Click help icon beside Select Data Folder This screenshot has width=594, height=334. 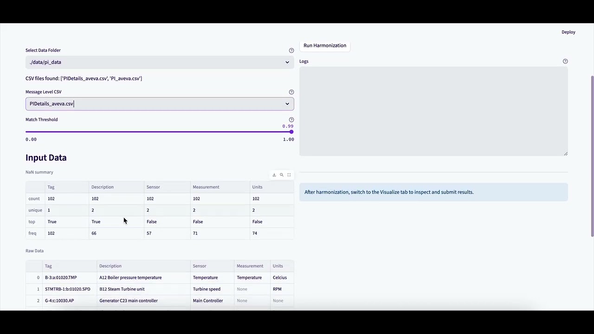pyautogui.click(x=291, y=50)
